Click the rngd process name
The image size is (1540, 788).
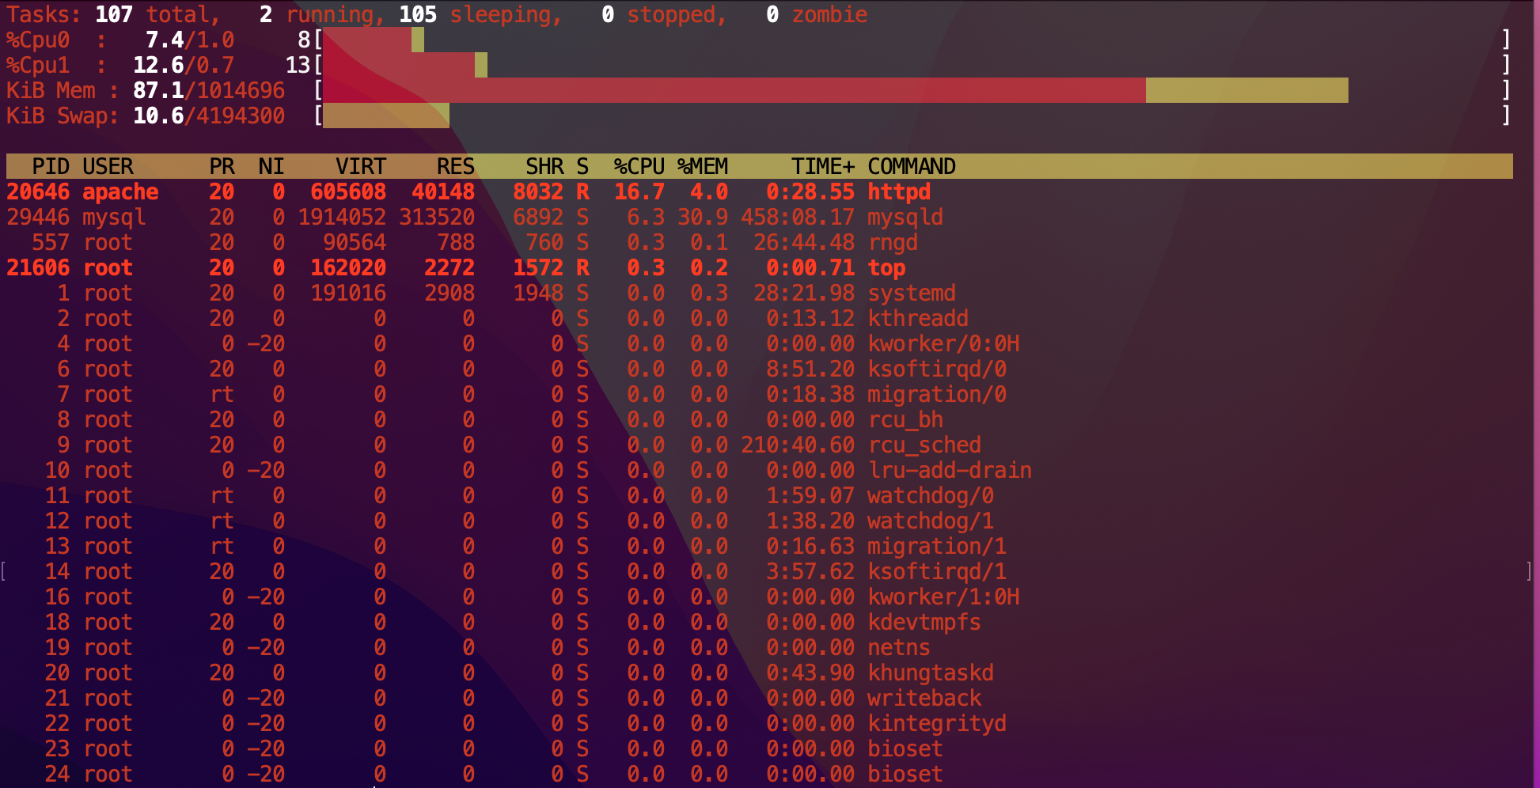[892, 242]
